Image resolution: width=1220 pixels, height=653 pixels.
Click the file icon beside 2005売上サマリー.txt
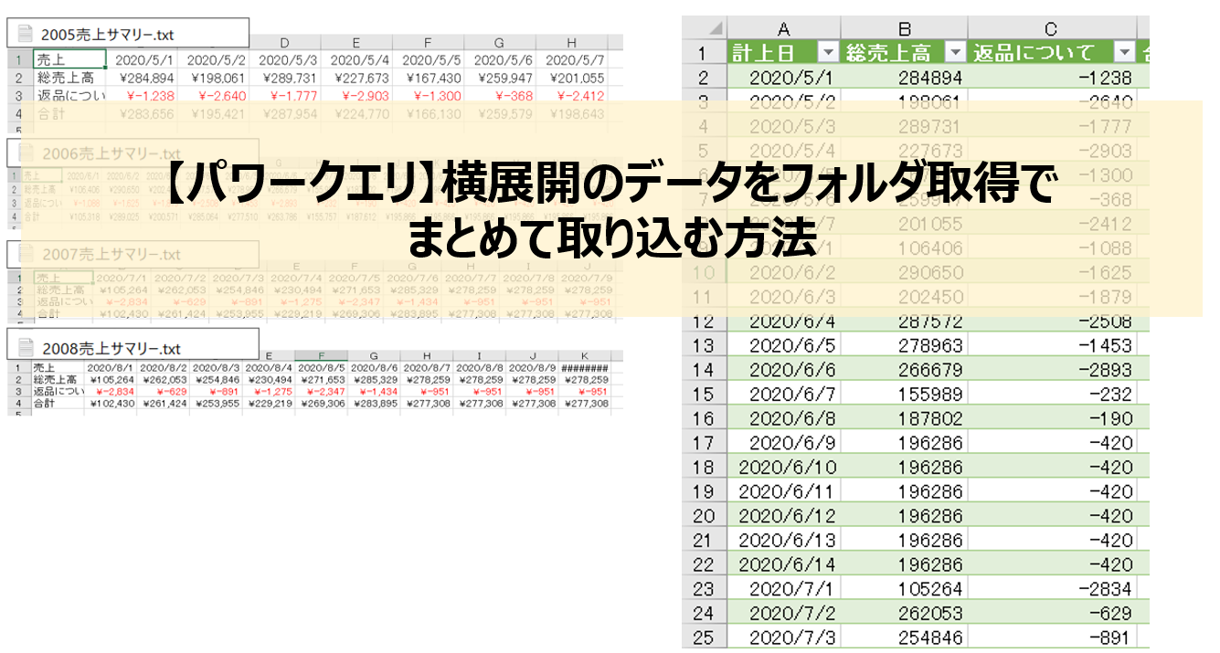coord(25,35)
